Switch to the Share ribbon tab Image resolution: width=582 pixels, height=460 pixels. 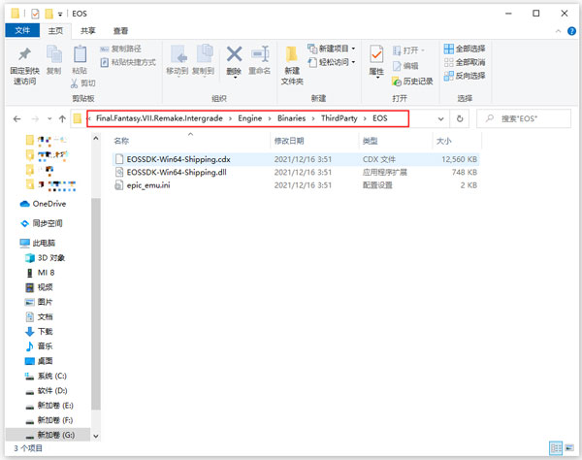click(88, 31)
